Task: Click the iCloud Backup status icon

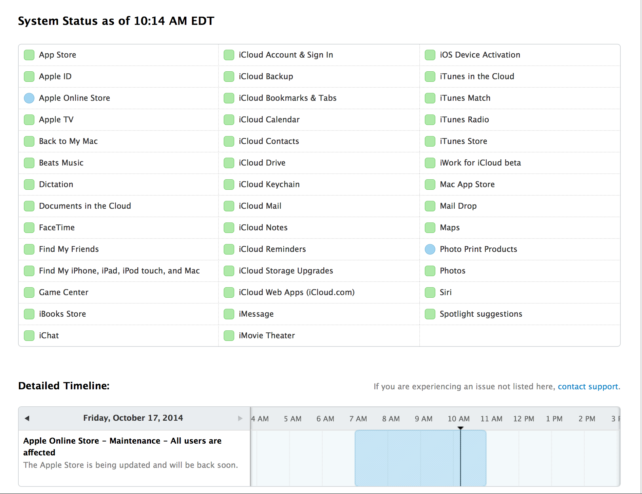Action: [229, 77]
